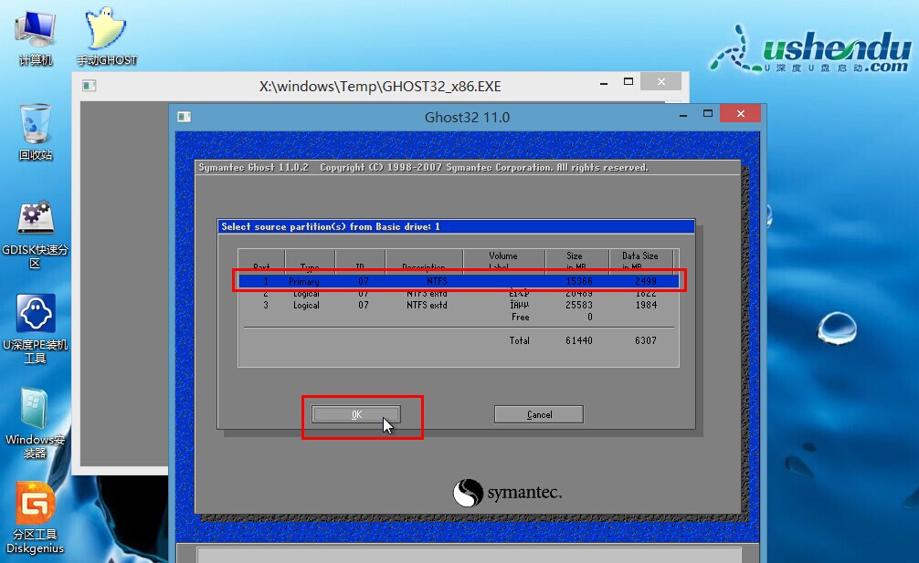Open the 回收站 recycle bin icon

coord(35,132)
